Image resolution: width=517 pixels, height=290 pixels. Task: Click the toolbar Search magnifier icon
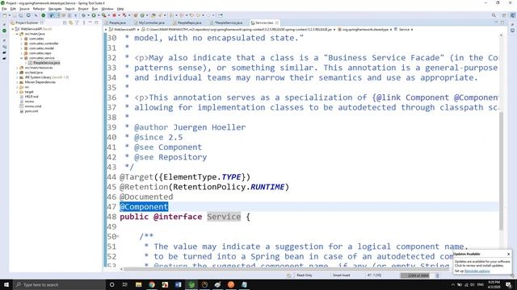[x=494, y=15]
